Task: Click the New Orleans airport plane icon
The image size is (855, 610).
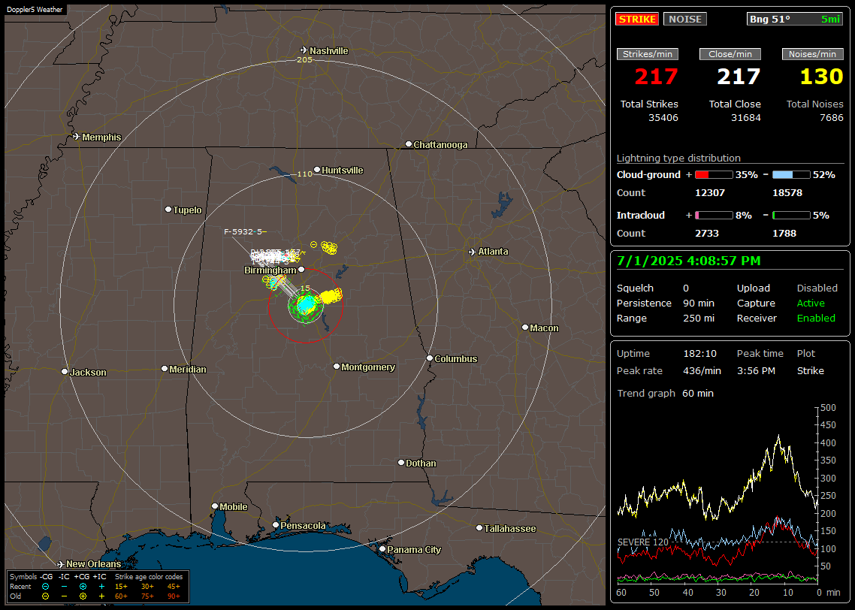Action: click(x=61, y=564)
